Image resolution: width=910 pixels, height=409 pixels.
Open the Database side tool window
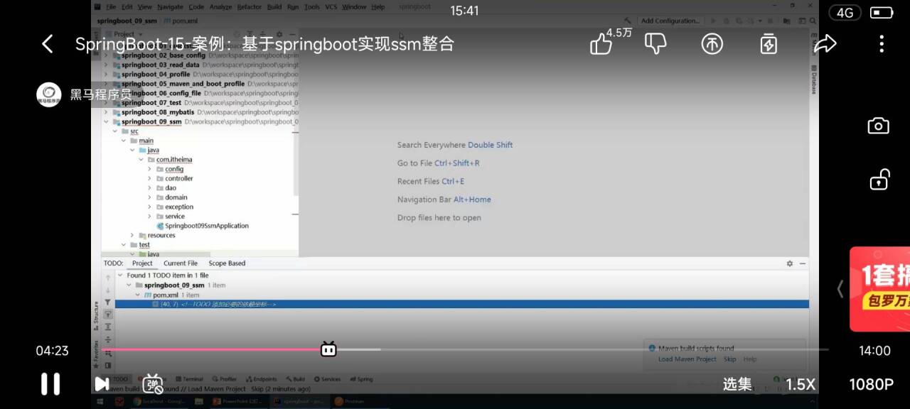coord(814,80)
